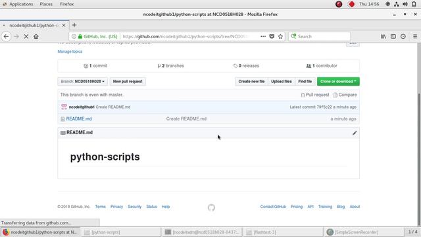The image size is (421, 237).
Task: Switch to the ncodeitadm terminal taskbar window
Action: (202, 232)
